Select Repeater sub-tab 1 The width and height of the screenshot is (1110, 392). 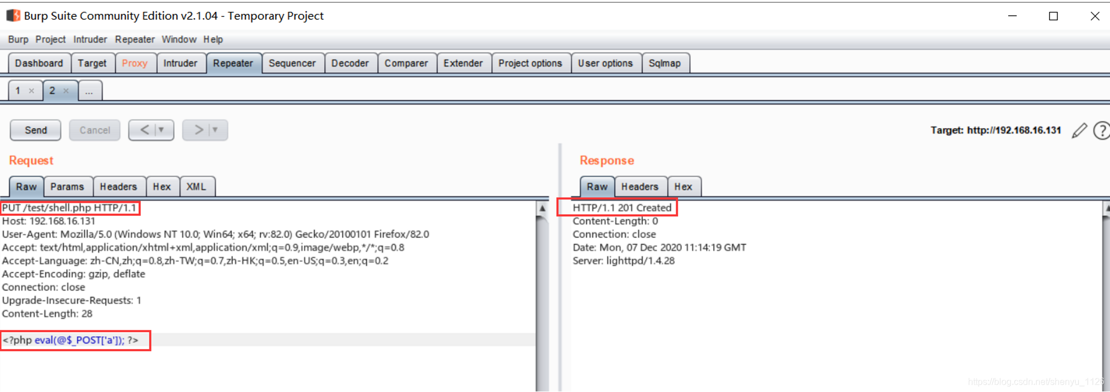25,90
